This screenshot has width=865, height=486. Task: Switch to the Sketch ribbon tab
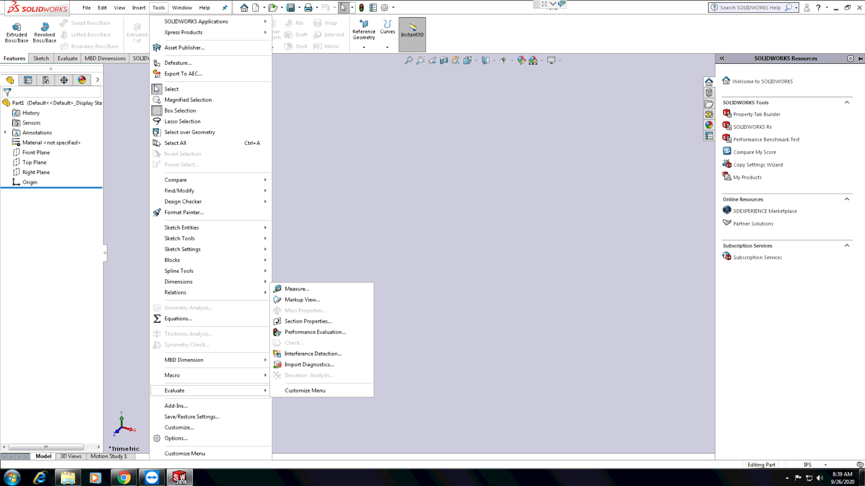coord(41,58)
